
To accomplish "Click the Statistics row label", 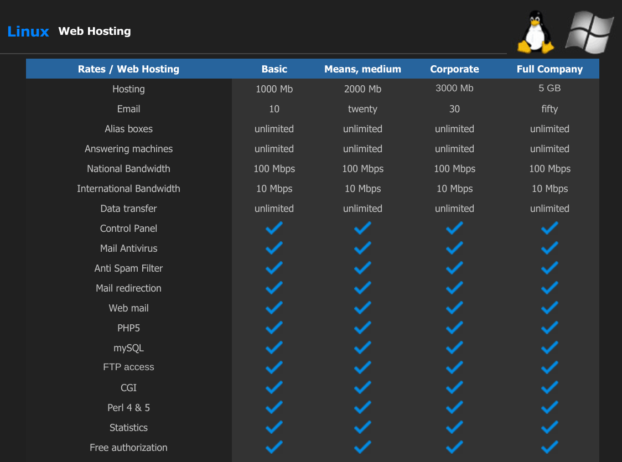I will 128,427.
